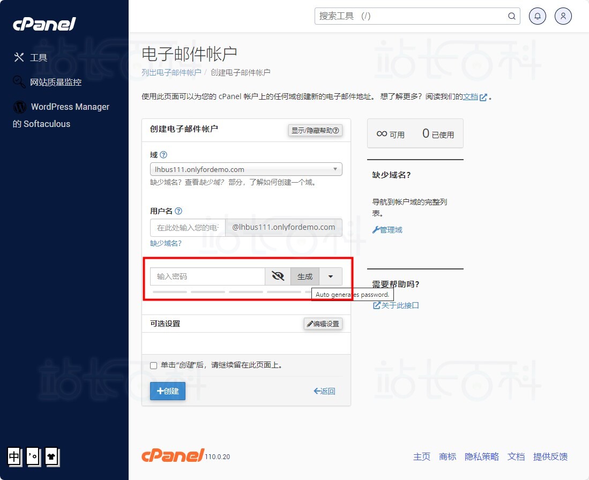Click 编辑设置 button in 可选设置
Viewport: 589px width, 480px height.
pyautogui.click(x=323, y=324)
